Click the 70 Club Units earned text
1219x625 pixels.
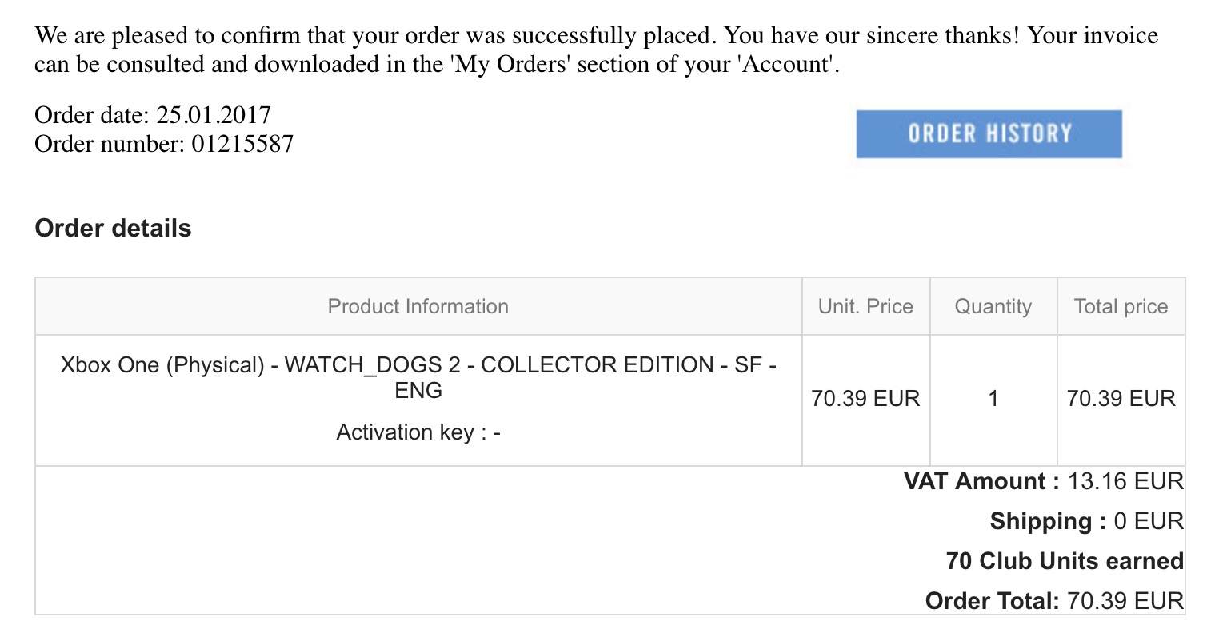[1065, 561]
